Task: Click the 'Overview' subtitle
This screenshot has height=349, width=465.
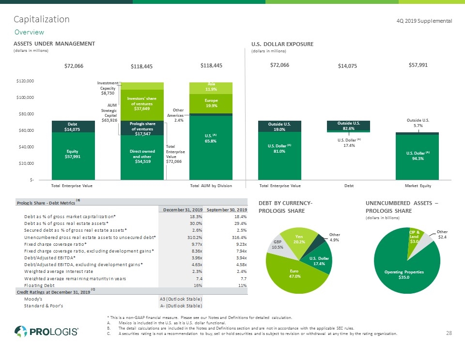Action: (x=29, y=32)
